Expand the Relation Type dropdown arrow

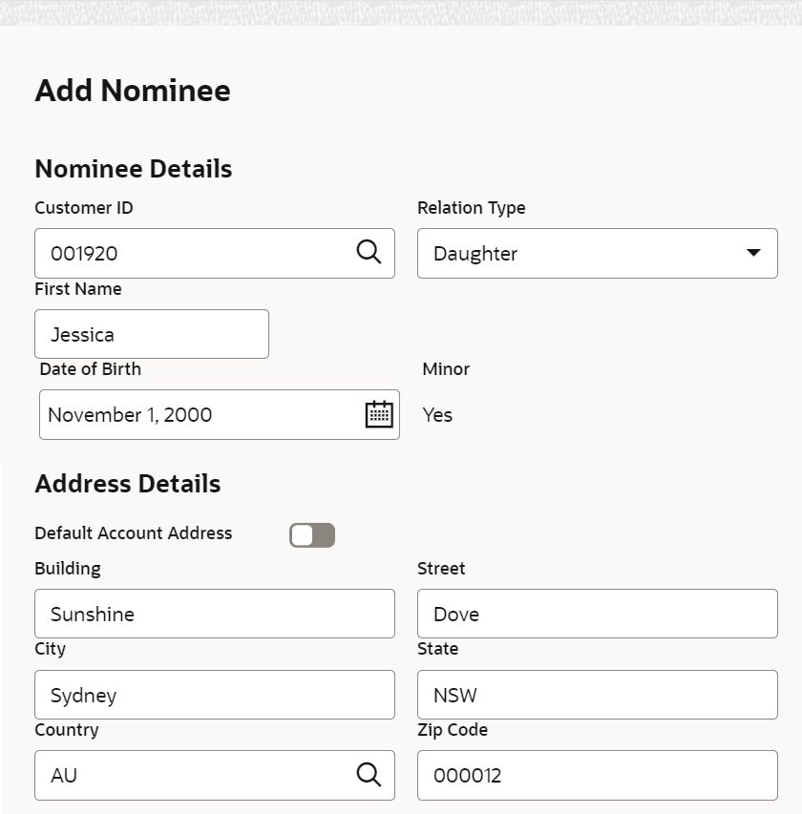753,253
